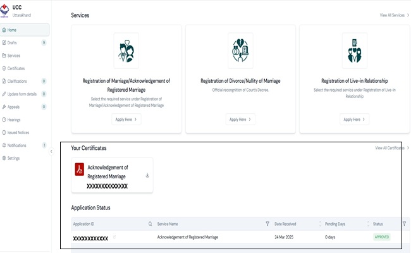Viewport: 411px width, 253px height.
Task: Sort by Date Received column arrows
Action: click(317, 224)
